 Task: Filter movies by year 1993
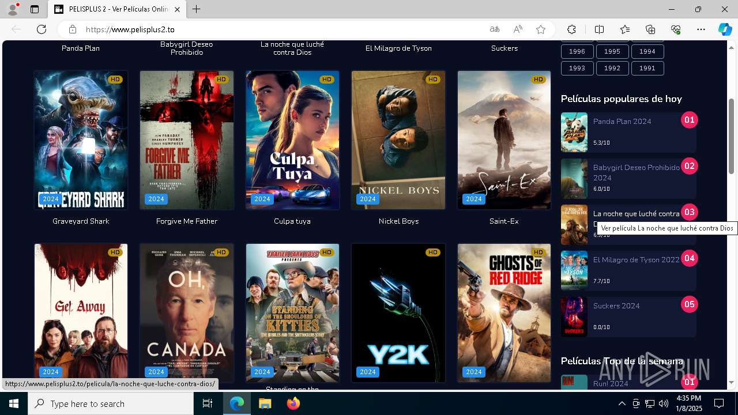click(577, 68)
